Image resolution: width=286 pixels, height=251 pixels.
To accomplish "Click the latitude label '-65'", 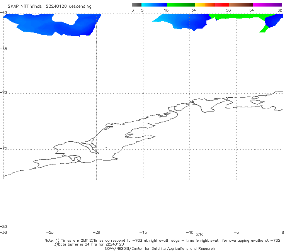I will click(3, 49).
